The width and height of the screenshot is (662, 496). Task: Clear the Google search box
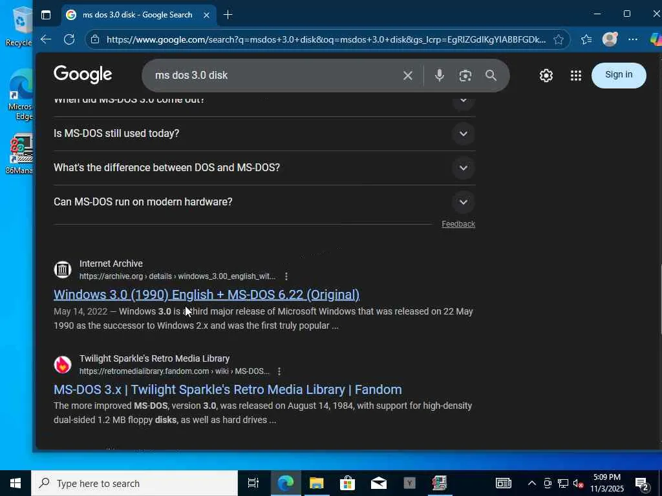tap(408, 76)
